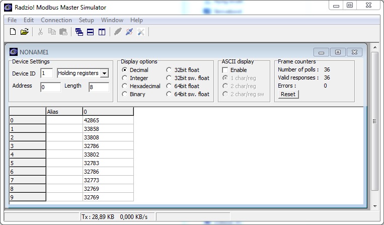
Task: Open the Connection menu
Action: tap(56, 20)
